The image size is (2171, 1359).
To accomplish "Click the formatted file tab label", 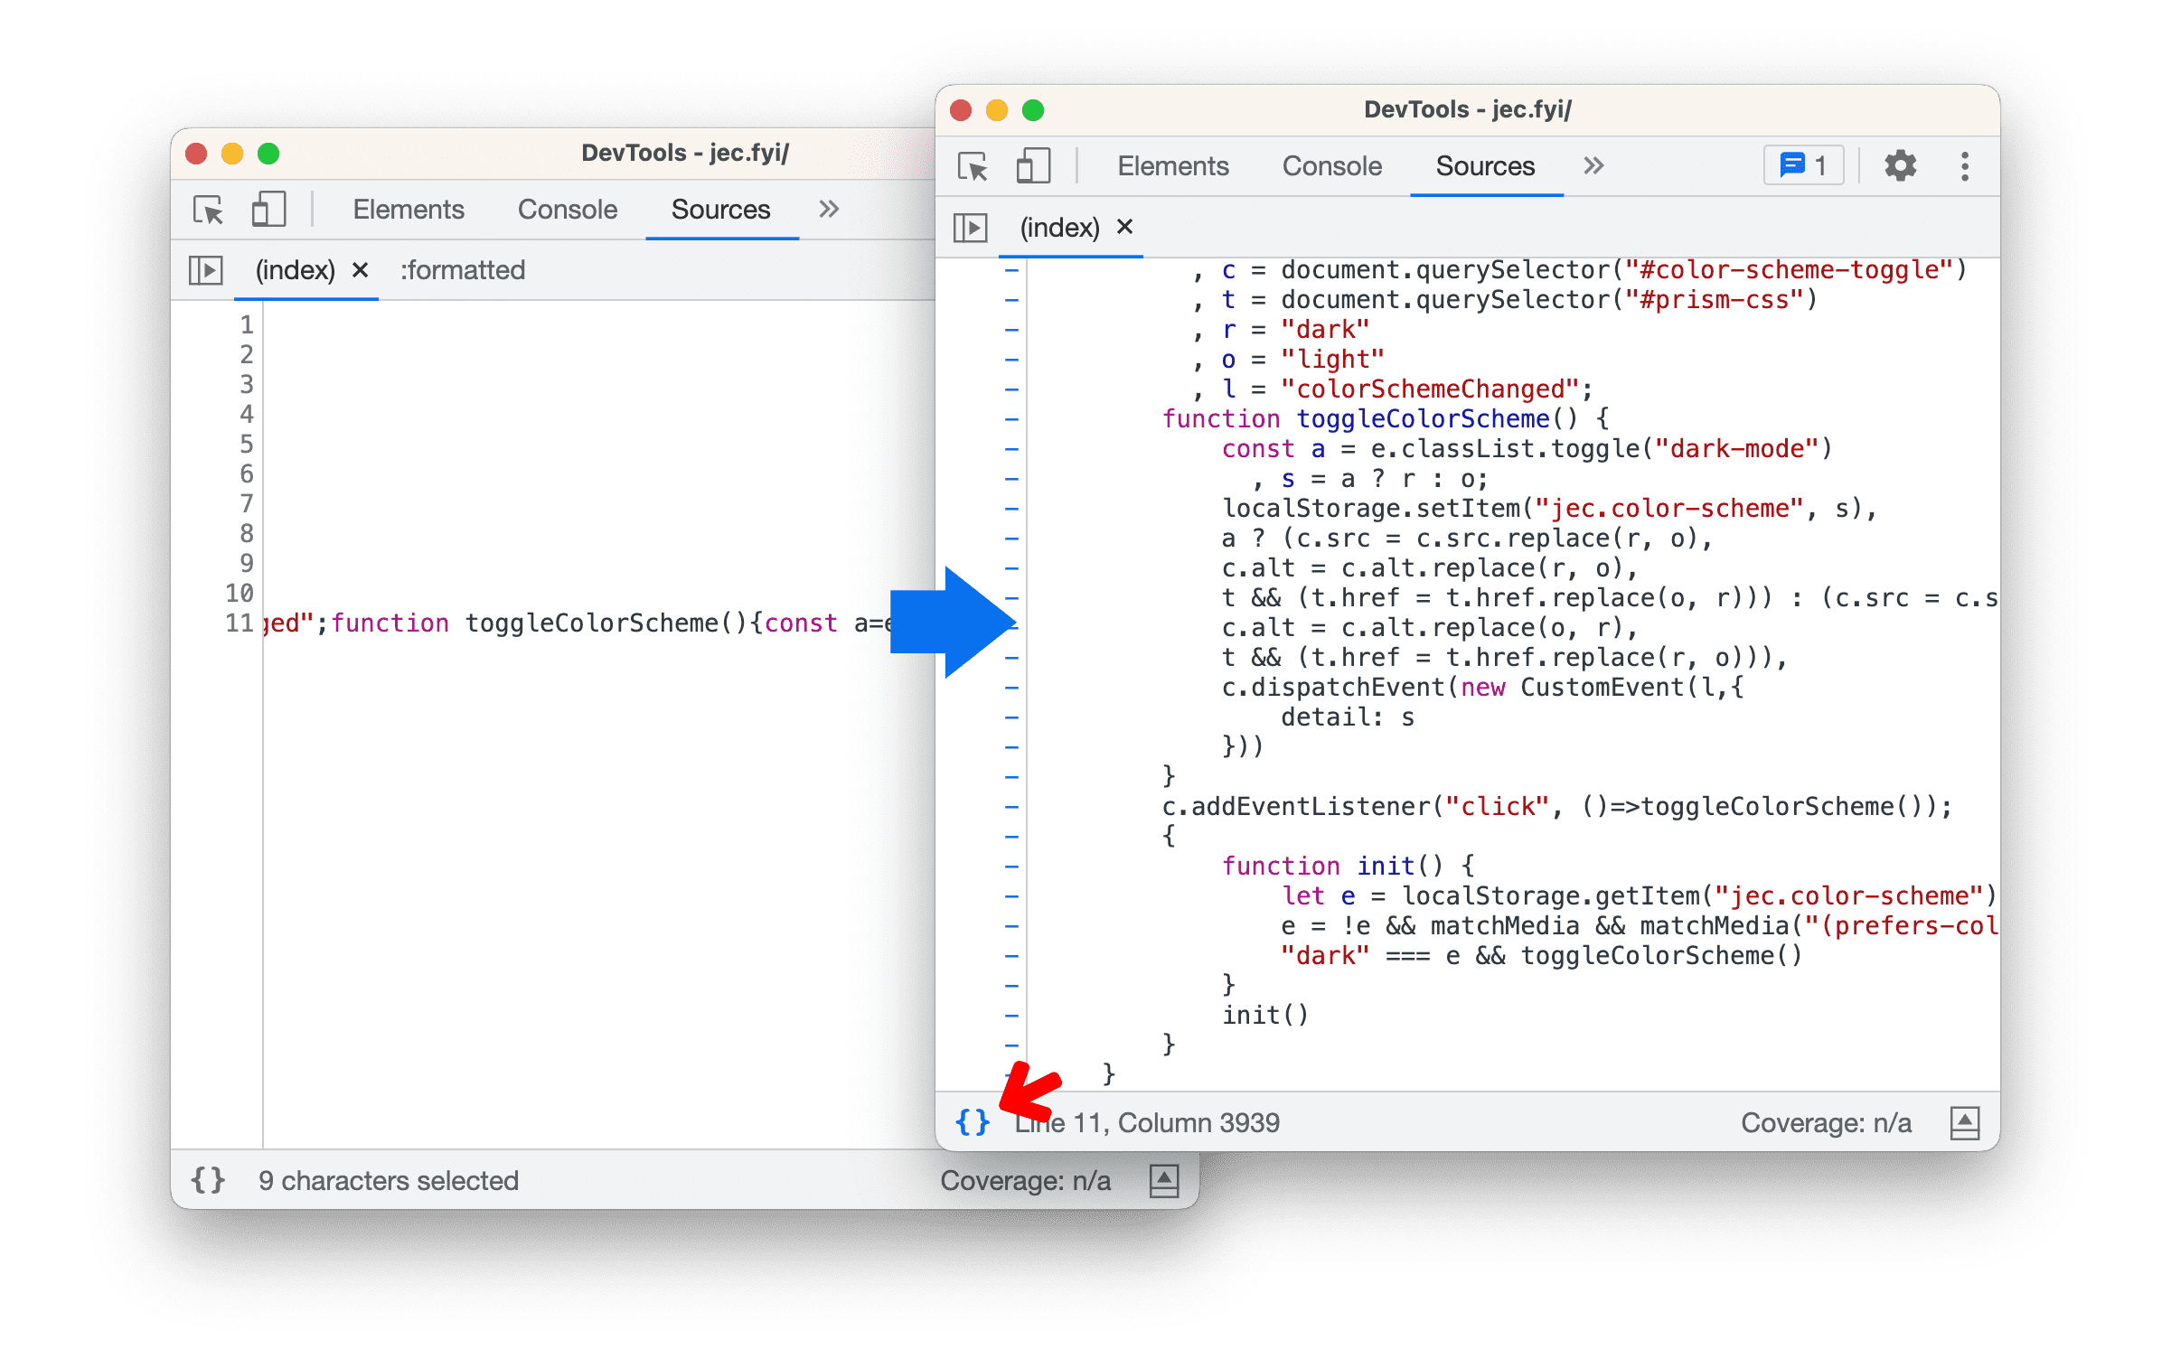I will [x=458, y=269].
